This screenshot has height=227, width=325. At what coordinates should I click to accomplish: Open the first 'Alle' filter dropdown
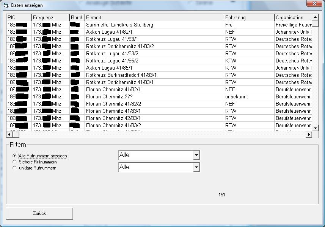[x=196, y=155]
